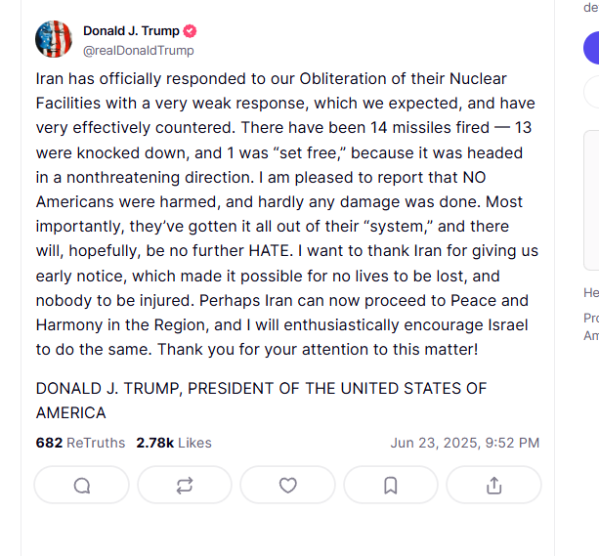Screen dimensions: 599x556
Task: Click the Jun 23, 2025, 9:52 PM timestamp
Action: pos(465,443)
